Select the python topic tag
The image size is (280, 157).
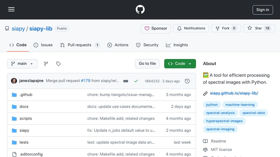(212, 105)
